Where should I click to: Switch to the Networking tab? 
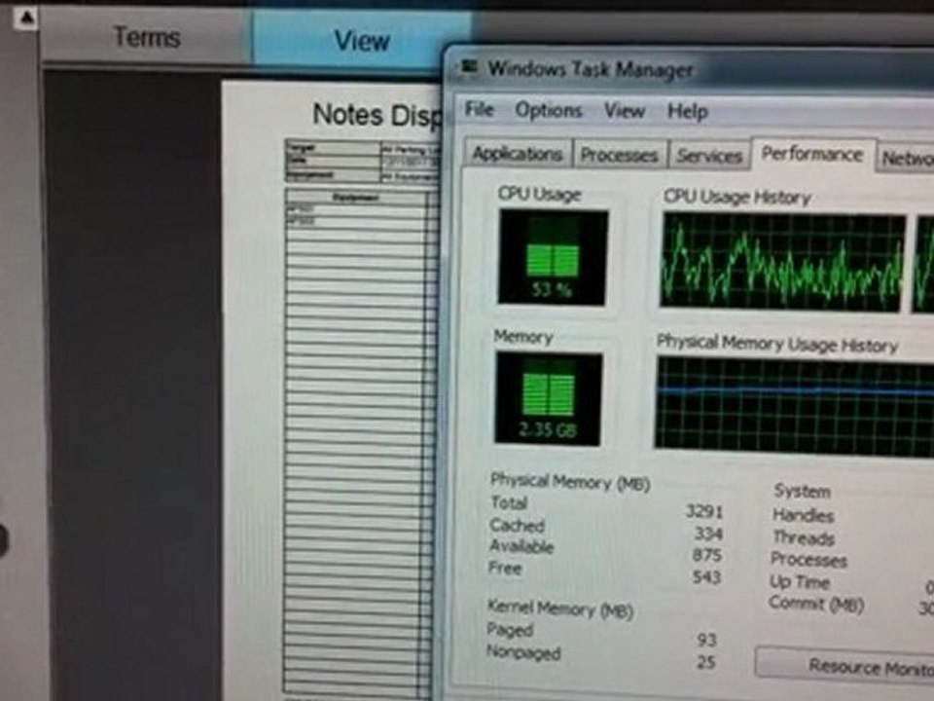pos(907,159)
